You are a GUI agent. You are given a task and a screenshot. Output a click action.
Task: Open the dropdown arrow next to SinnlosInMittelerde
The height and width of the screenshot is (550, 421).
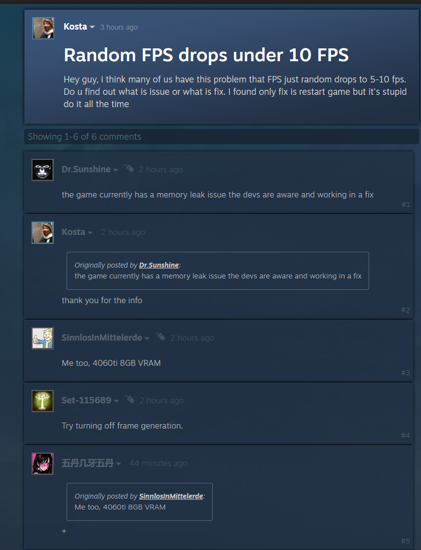(147, 338)
